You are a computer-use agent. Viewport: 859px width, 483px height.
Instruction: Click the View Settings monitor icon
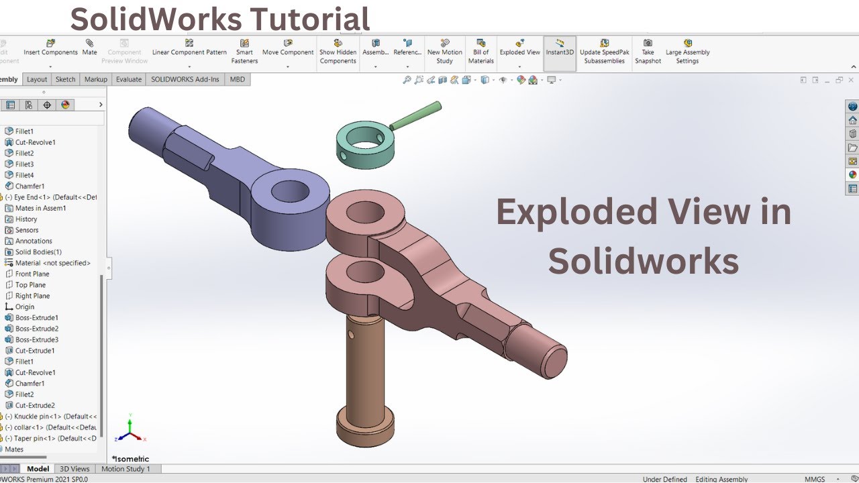551,80
